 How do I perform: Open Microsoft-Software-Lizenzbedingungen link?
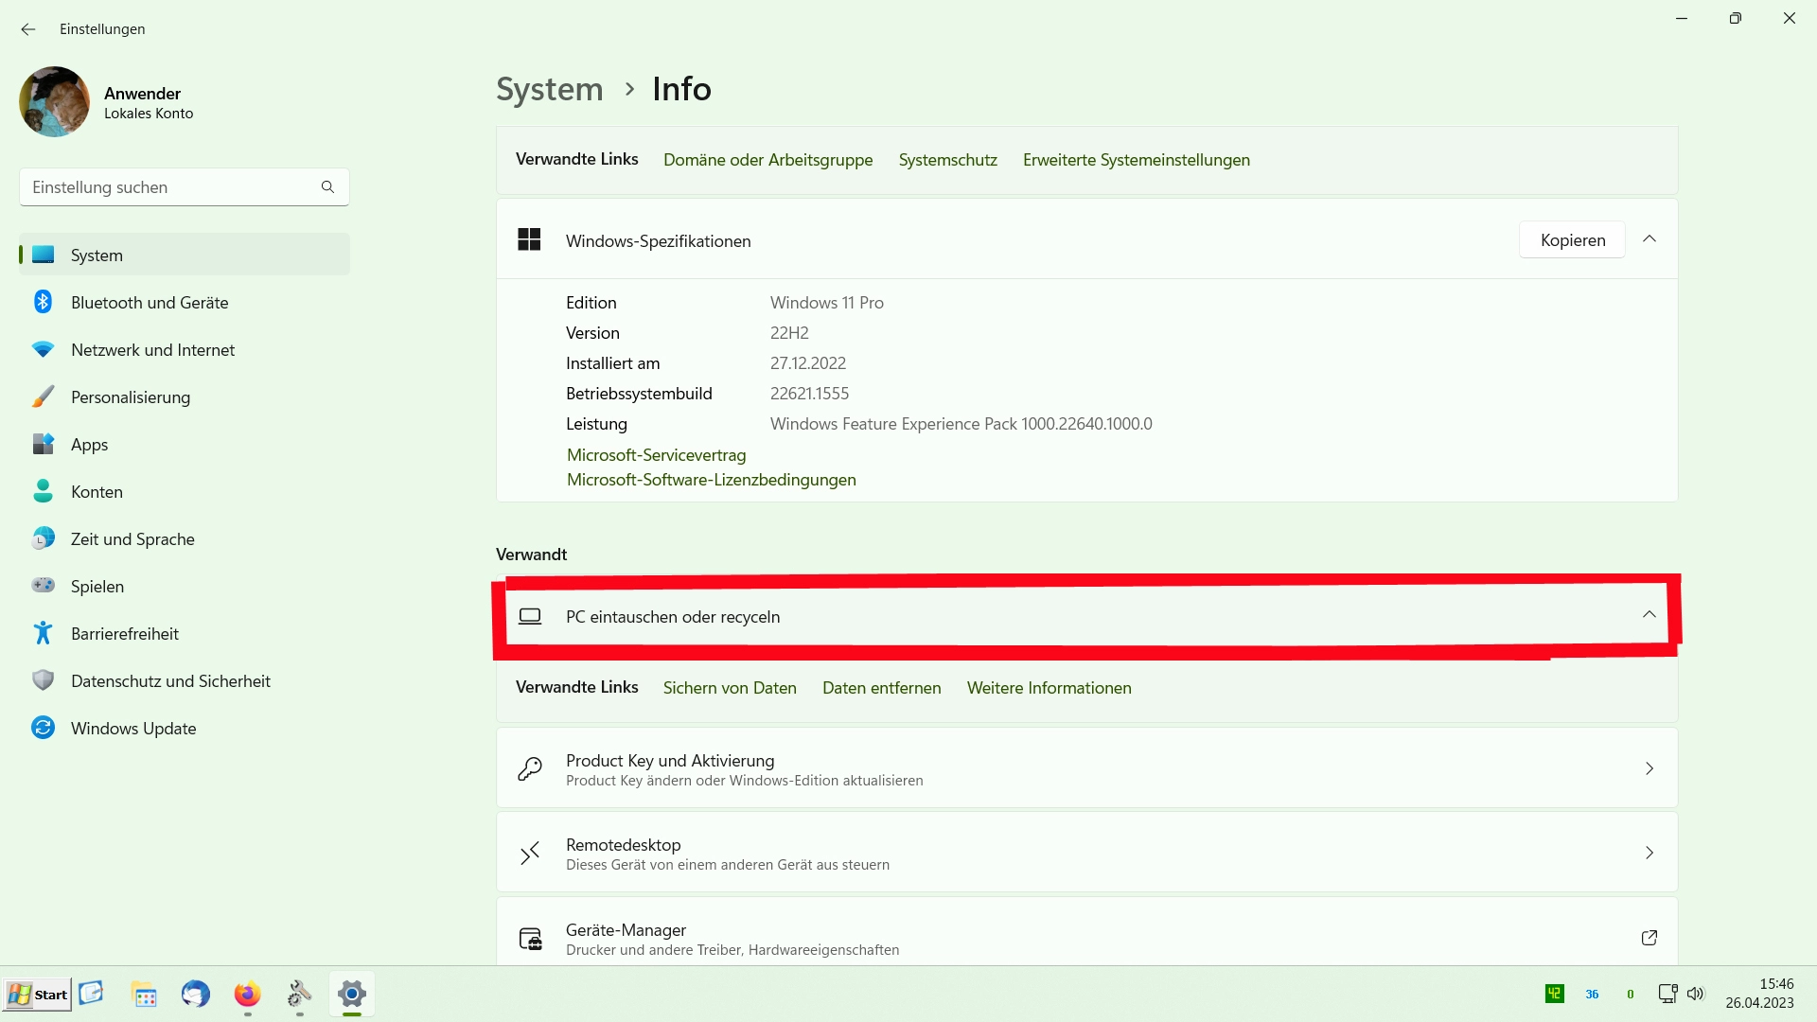(x=711, y=480)
